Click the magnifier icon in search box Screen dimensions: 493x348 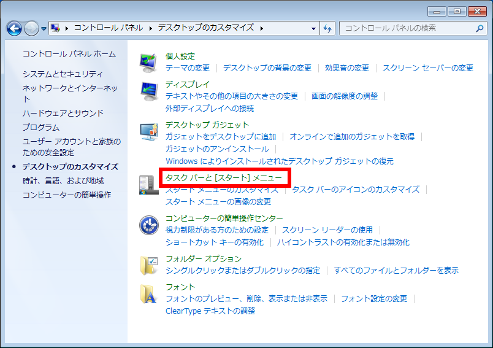pyautogui.click(x=480, y=28)
